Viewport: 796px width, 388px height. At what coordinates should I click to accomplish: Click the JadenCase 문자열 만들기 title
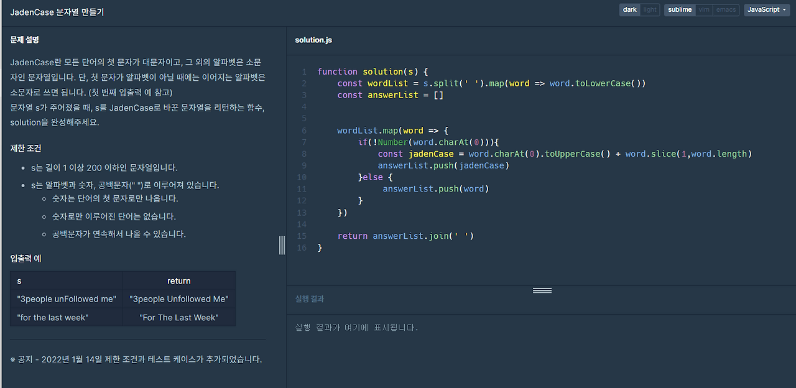[x=57, y=11]
